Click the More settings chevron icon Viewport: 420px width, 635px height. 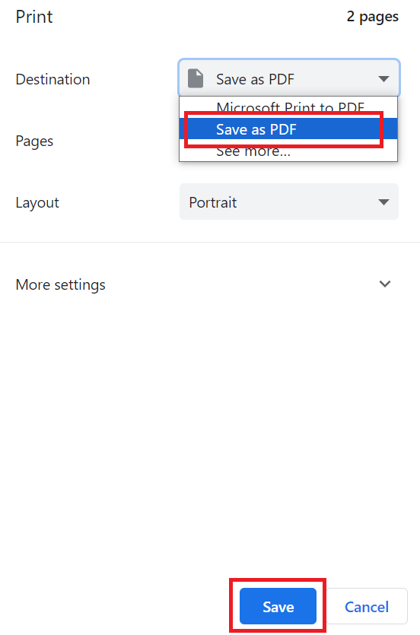[x=385, y=284]
